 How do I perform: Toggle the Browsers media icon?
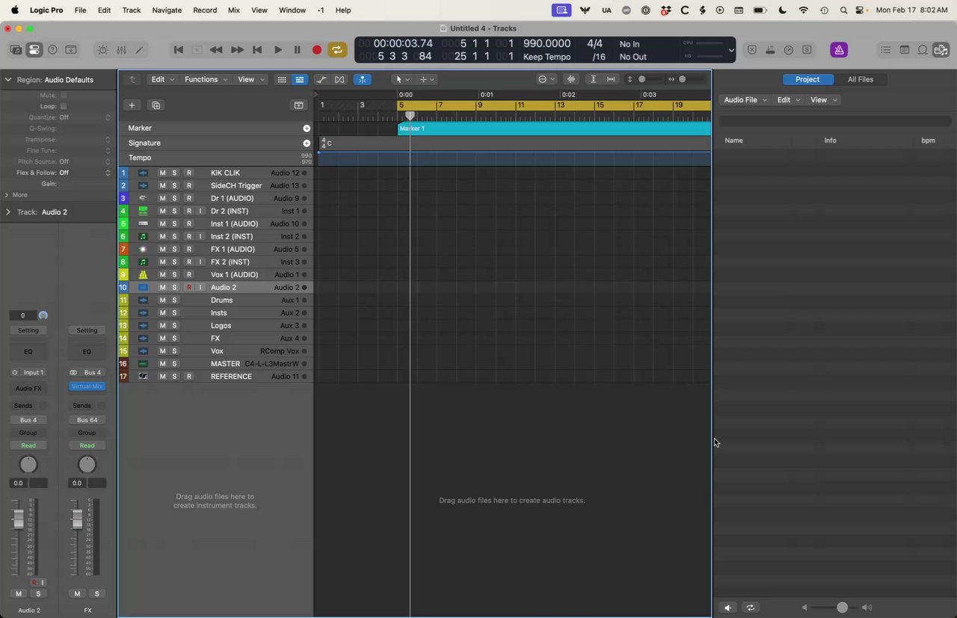(x=941, y=50)
